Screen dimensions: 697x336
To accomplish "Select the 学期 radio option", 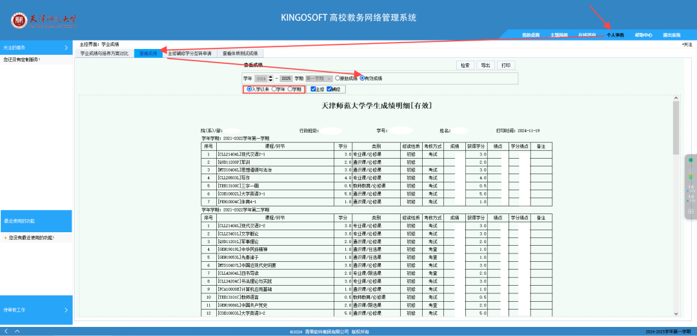I will (290, 89).
